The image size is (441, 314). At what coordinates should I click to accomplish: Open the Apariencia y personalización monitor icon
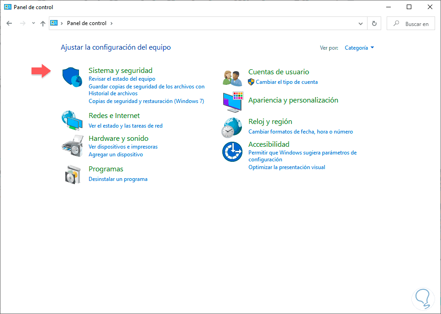pos(233,102)
